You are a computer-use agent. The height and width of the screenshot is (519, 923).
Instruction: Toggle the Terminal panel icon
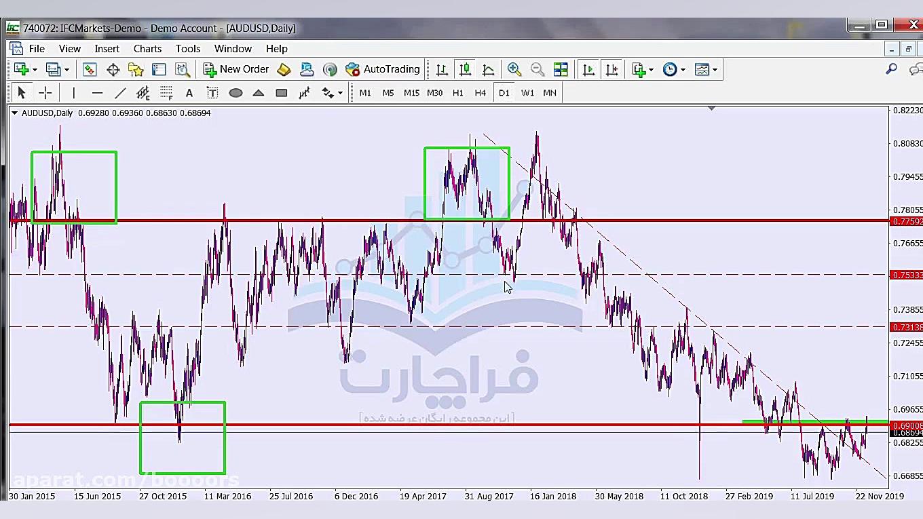click(159, 69)
